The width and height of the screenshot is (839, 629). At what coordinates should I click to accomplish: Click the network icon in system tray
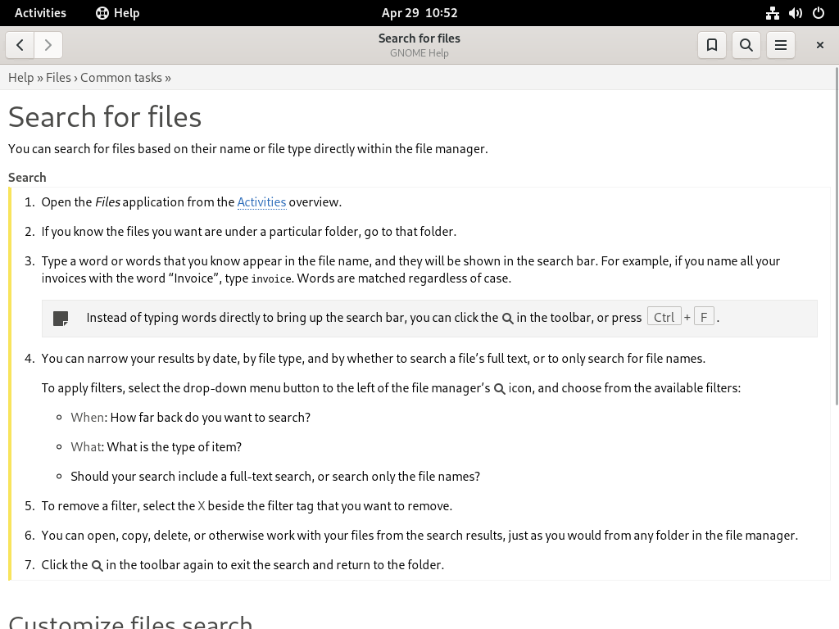click(x=772, y=13)
